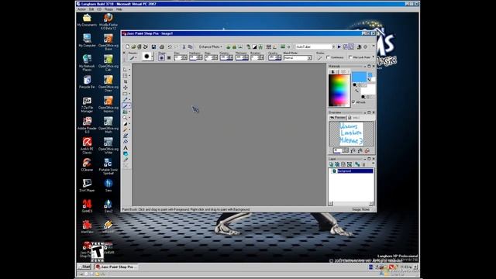Image resolution: width=496 pixels, height=279 pixels.
Task: Open Edit menu in Virtual PC window
Action: [91, 9]
